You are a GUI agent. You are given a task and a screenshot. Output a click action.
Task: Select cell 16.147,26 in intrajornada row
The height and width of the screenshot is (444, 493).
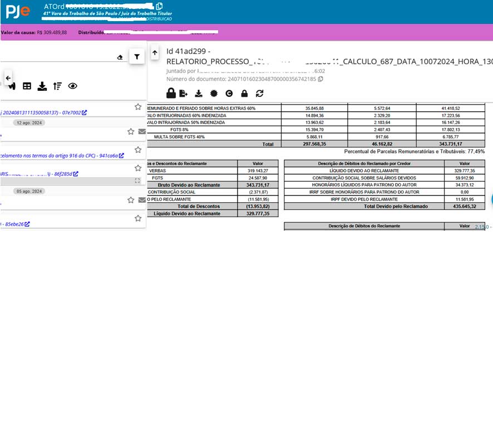[451, 123]
